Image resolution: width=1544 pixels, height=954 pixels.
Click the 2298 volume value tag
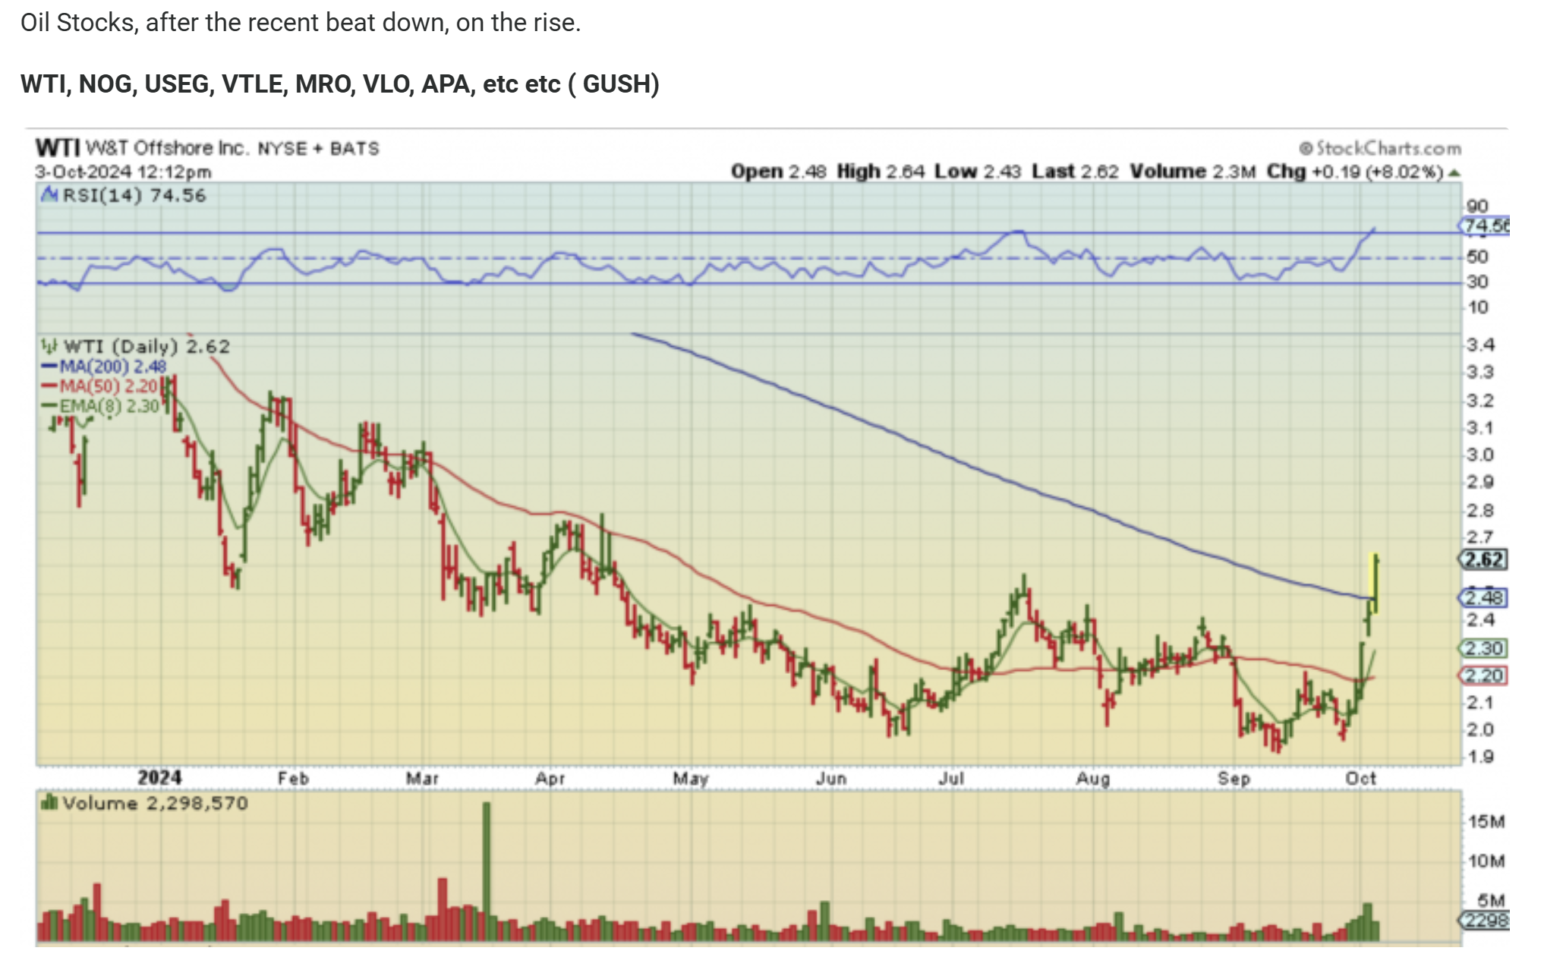[1485, 921]
